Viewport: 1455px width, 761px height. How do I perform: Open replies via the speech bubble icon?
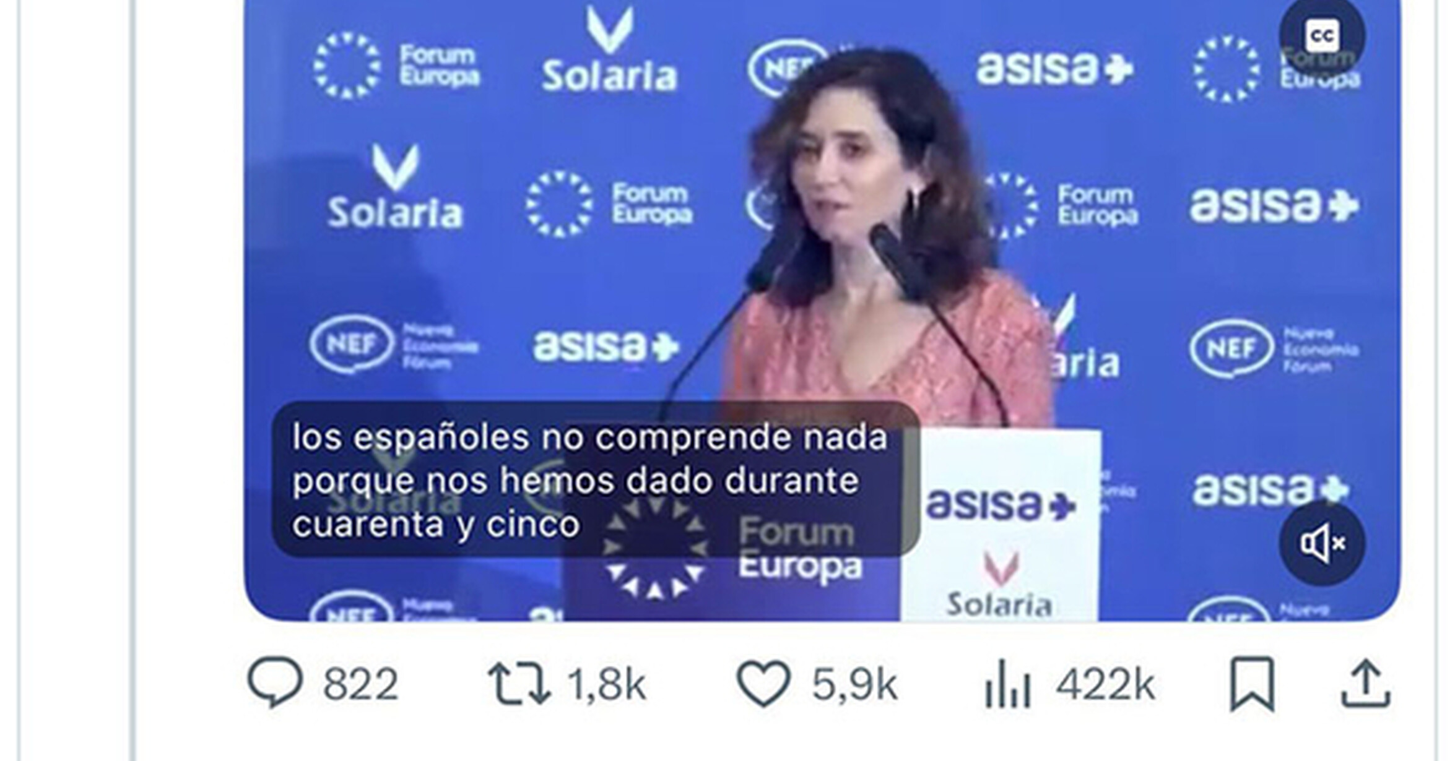pos(275,683)
